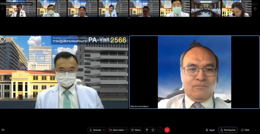Screen dimensions: 260x134
Task: Select Wachira Kochakarn's video tile
Action: pyautogui.click(x=194, y=72)
